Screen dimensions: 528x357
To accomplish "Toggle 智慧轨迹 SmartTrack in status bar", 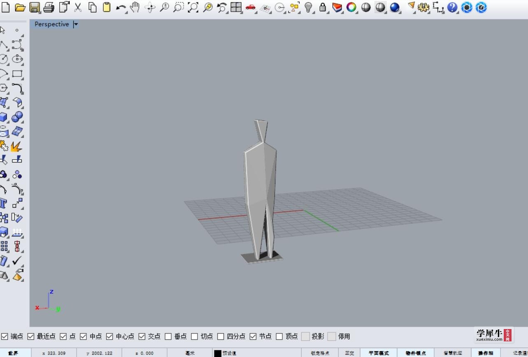I will (453, 353).
